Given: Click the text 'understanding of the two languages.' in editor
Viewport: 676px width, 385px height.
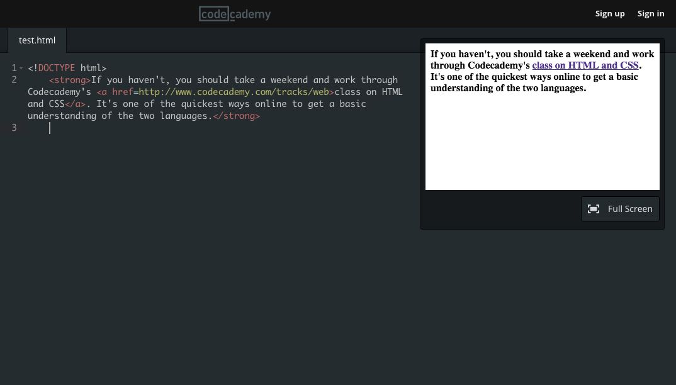Looking at the screenshot, I should [120, 116].
